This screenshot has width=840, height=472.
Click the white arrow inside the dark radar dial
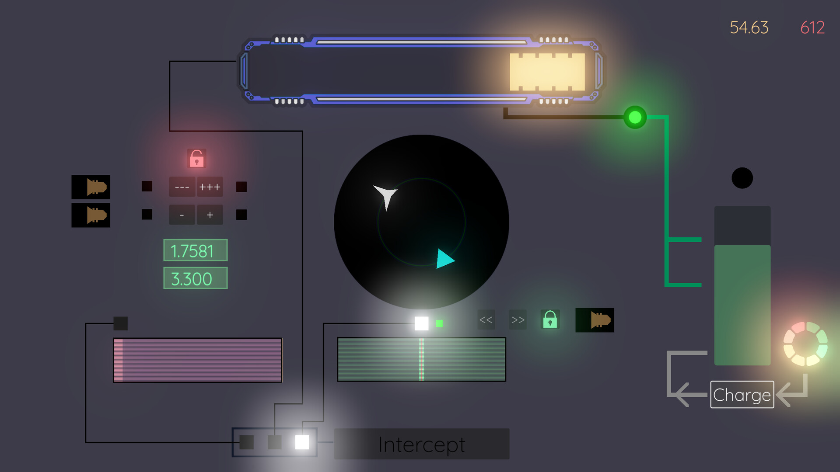click(x=385, y=195)
